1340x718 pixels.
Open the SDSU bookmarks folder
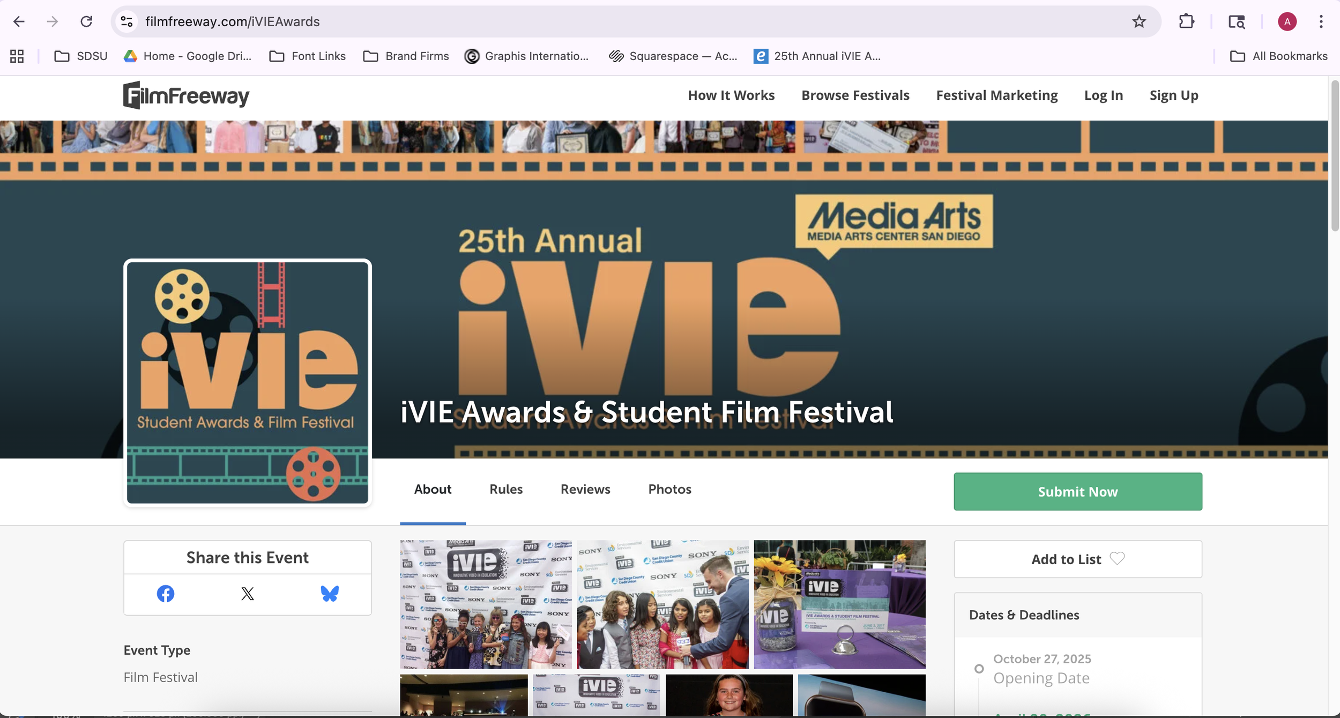click(x=81, y=56)
